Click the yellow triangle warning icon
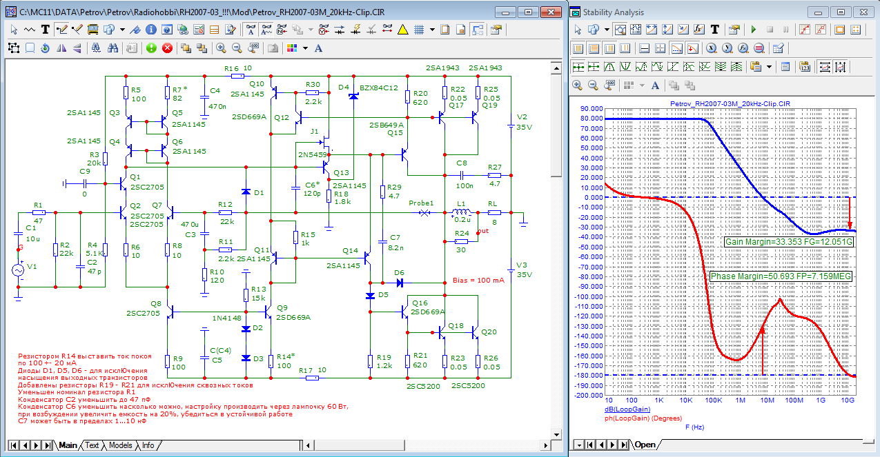This screenshot has width=880, height=457. pos(403,30)
